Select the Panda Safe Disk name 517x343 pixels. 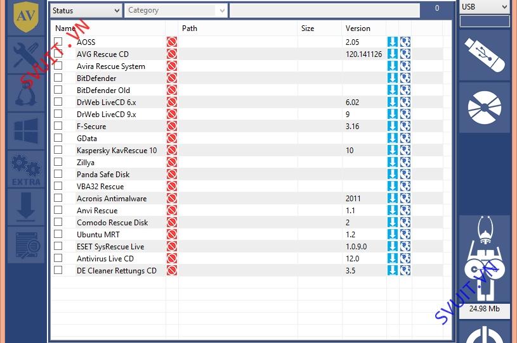[x=103, y=175]
